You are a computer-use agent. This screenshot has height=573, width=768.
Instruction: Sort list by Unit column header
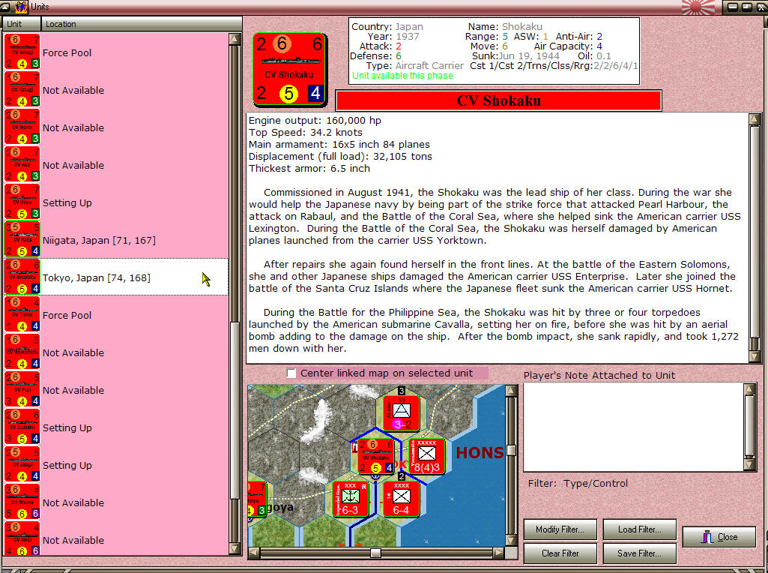(22, 24)
